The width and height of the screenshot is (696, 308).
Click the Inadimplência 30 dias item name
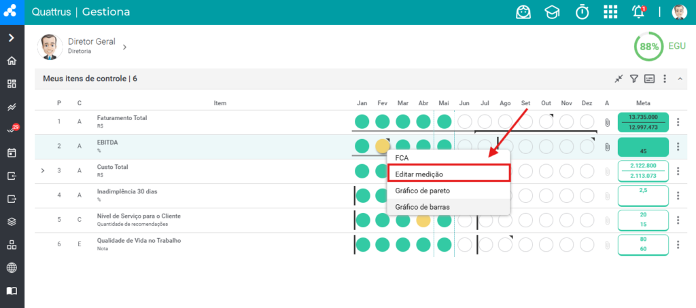[127, 192]
